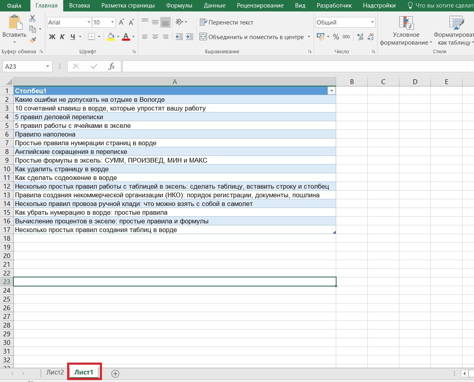Toggle bold Ж formatting

click(x=52, y=37)
